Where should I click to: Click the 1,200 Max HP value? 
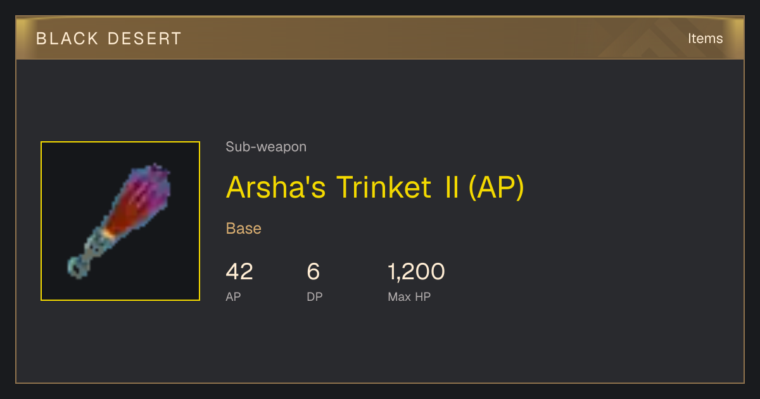(416, 272)
